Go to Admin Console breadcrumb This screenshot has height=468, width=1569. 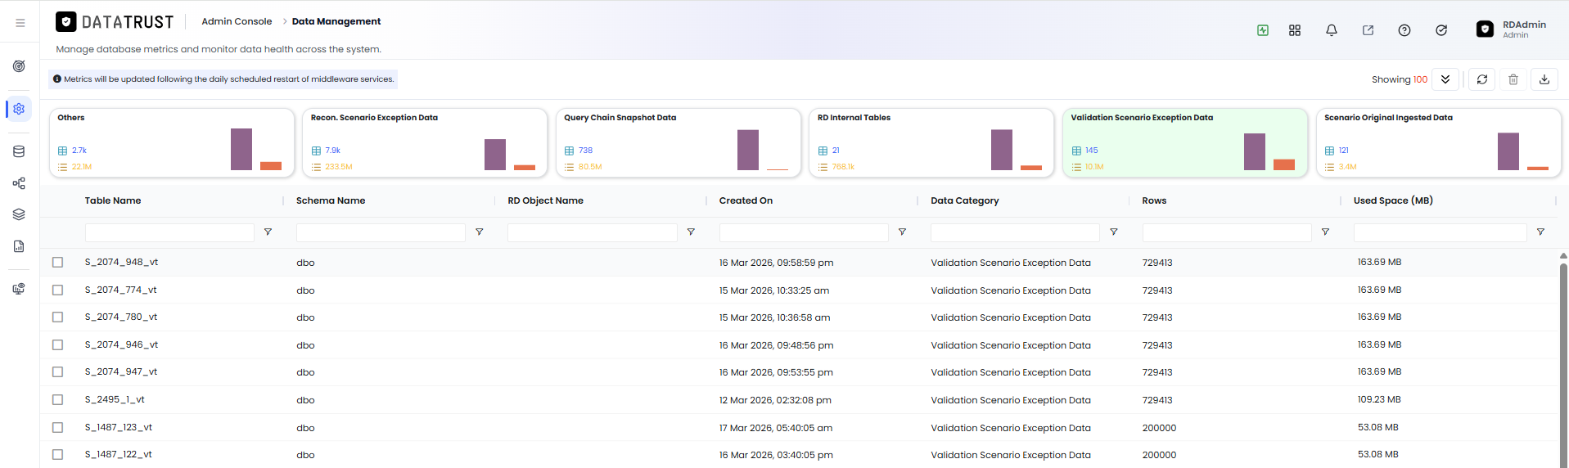237,21
